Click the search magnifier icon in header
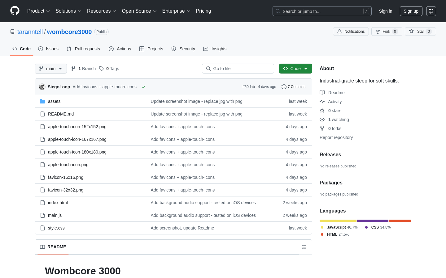Viewport: 446px width, 278px height. [278, 11]
